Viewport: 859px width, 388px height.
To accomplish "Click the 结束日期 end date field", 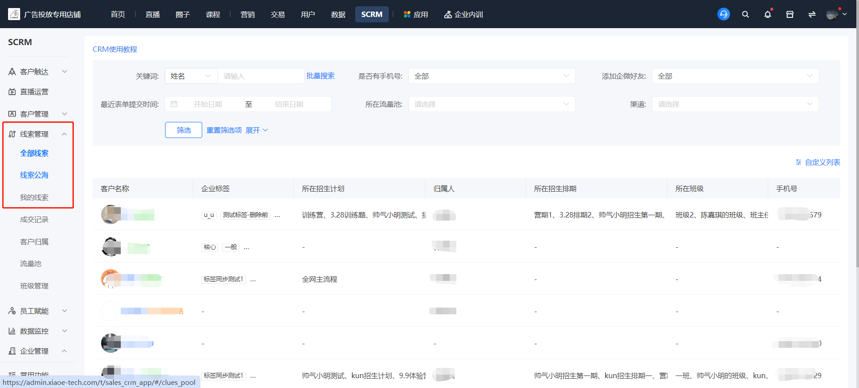I will (x=289, y=104).
